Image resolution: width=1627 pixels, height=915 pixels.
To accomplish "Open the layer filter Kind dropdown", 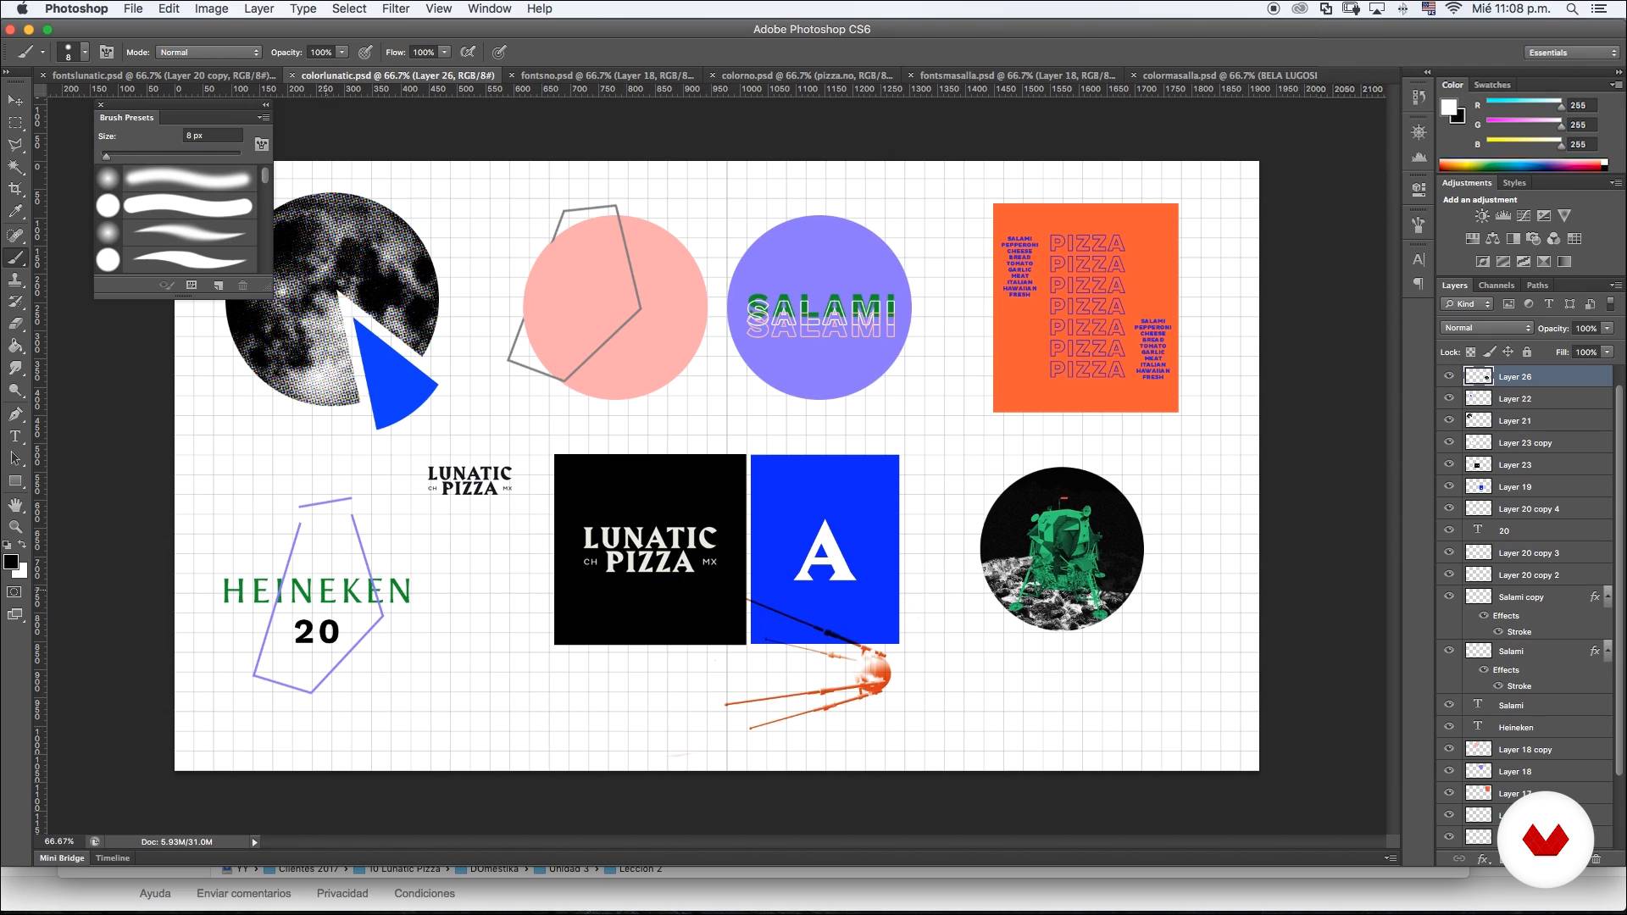I will [x=1468, y=304].
